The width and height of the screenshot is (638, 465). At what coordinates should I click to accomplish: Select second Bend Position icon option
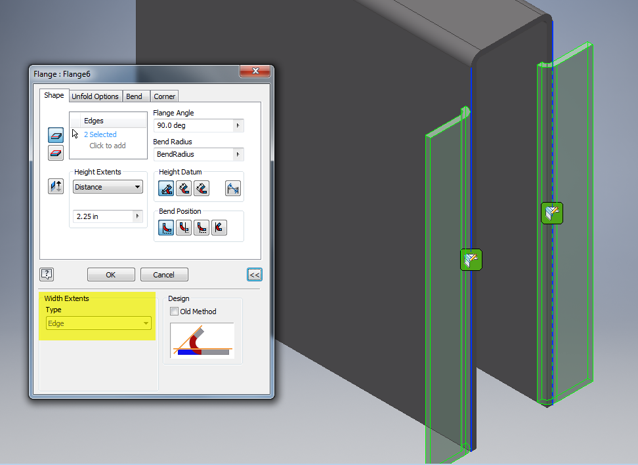(x=184, y=228)
